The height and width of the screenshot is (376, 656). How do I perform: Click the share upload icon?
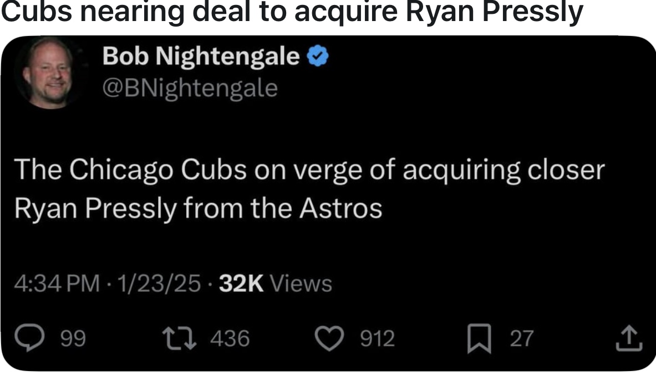point(630,338)
